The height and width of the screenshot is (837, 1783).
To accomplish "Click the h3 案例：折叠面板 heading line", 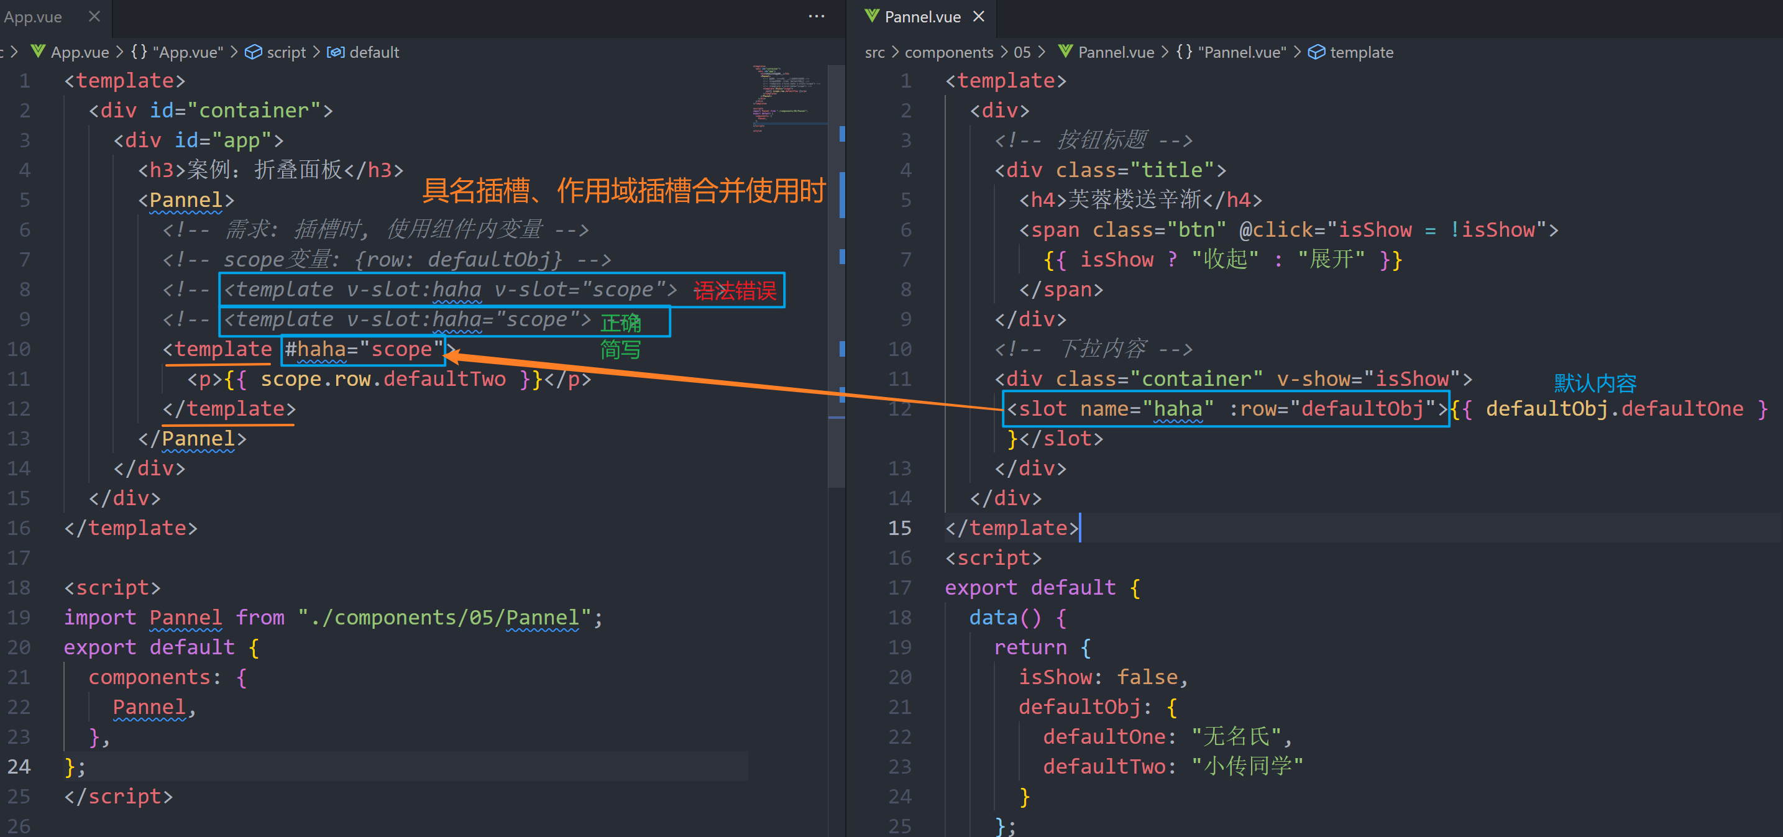I will (x=270, y=170).
